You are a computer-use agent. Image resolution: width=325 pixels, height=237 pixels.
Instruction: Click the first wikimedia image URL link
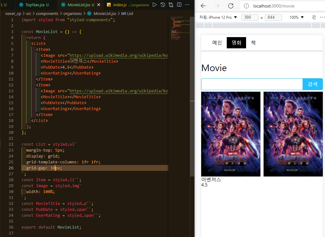119,55
